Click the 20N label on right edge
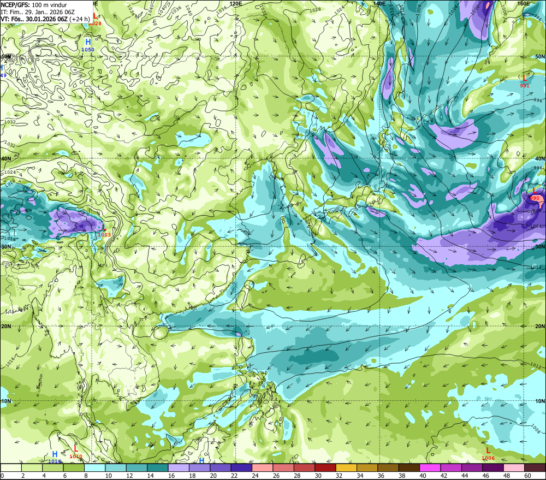This screenshot has width=546, height=480. [540, 327]
